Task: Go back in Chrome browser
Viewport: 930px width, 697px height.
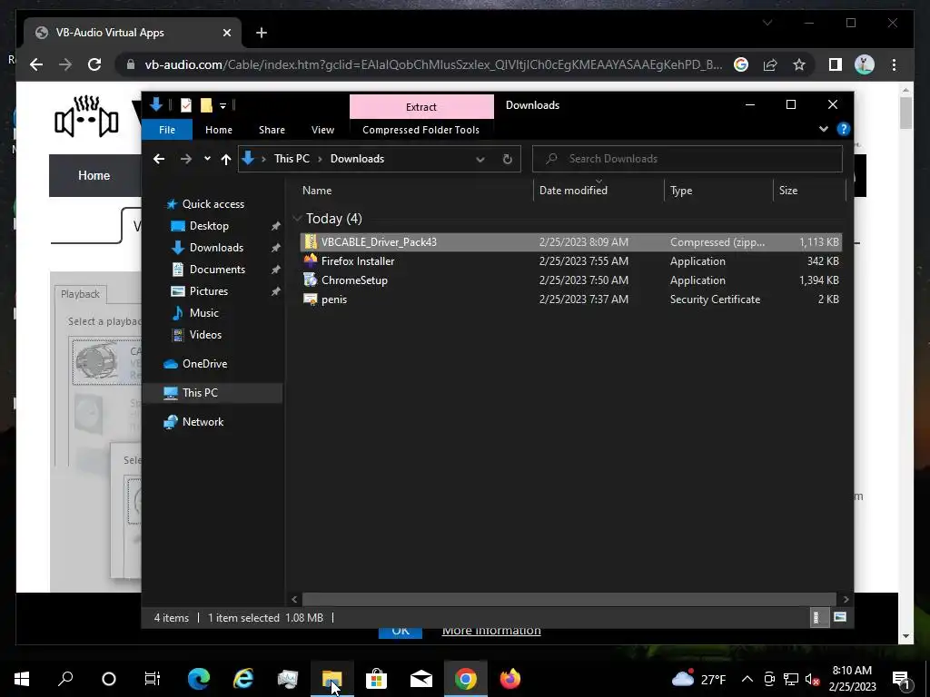Action: click(x=36, y=64)
